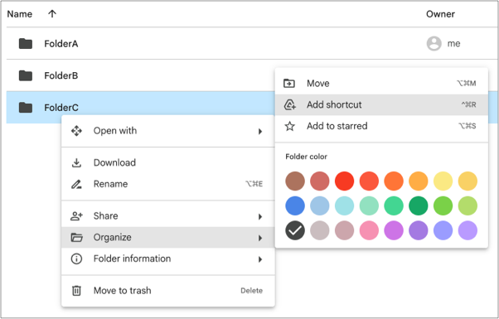Pick the mint green folder color swatch
This screenshot has width=499, height=319.
(369, 205)
